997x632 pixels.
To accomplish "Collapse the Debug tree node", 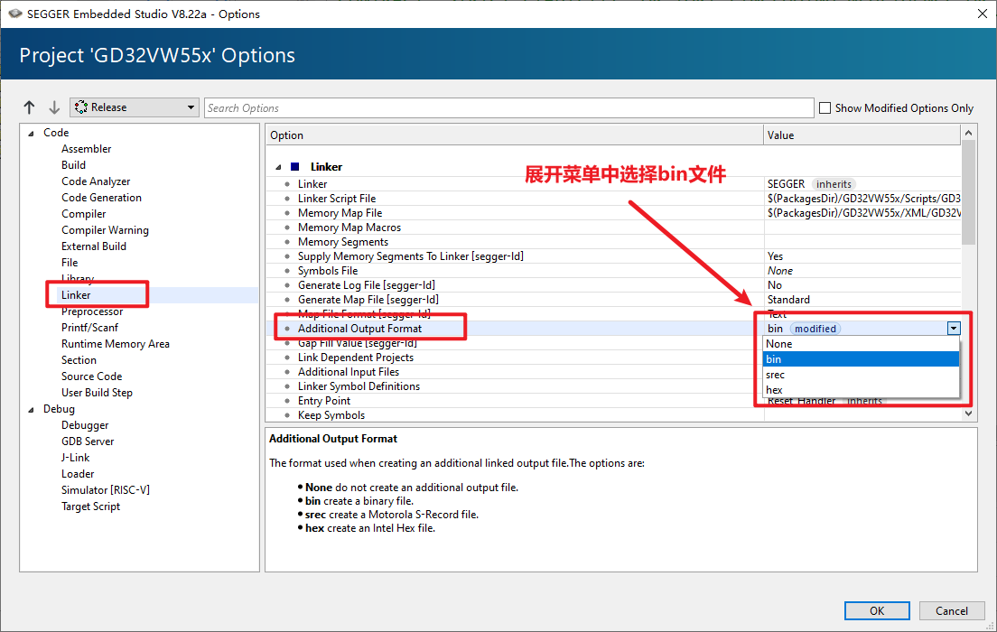I will pyautogui.click(x=31, y=409).
